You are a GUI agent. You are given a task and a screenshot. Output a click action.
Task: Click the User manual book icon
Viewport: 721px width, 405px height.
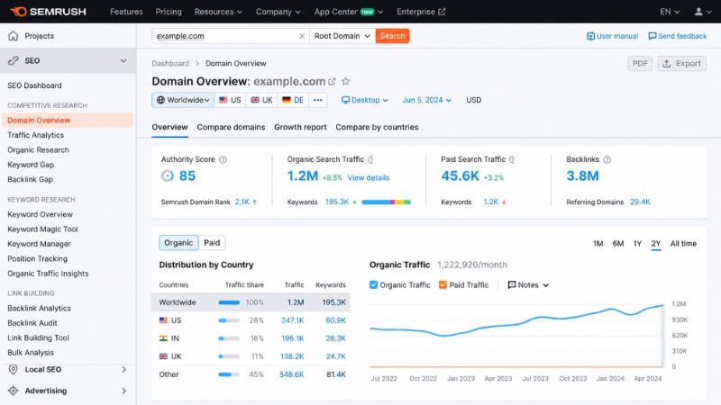(x=590, y=36)
